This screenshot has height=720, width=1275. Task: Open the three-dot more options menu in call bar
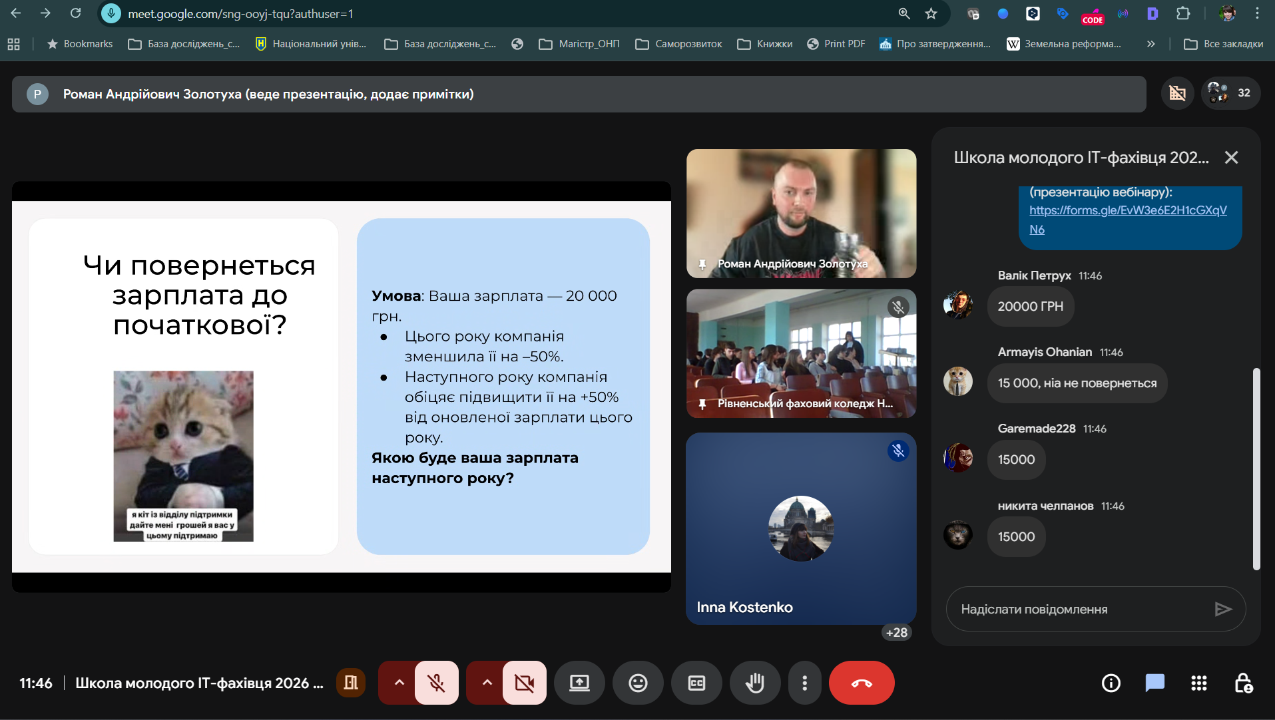point(804,683)
